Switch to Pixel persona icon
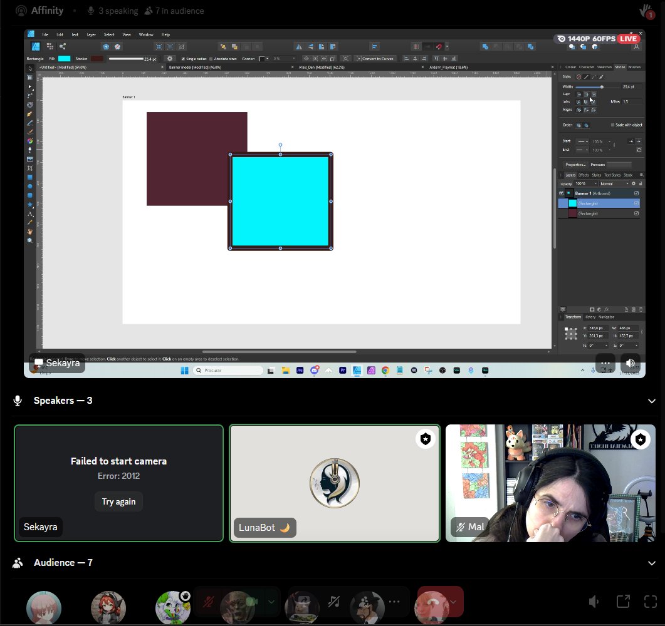The height and width of the screenshot is (626, 665). pyautogui.click(x=50, y=46)
